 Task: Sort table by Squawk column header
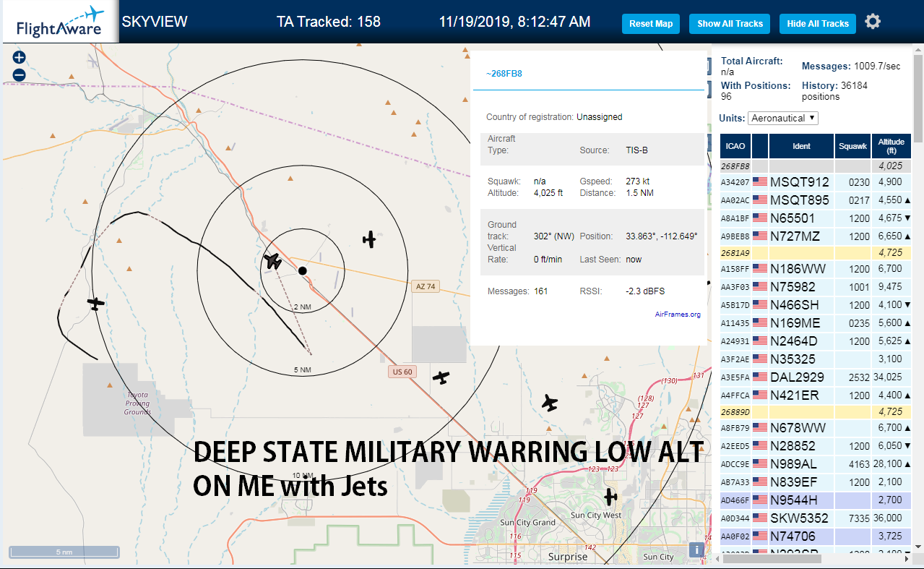(853, 146)
